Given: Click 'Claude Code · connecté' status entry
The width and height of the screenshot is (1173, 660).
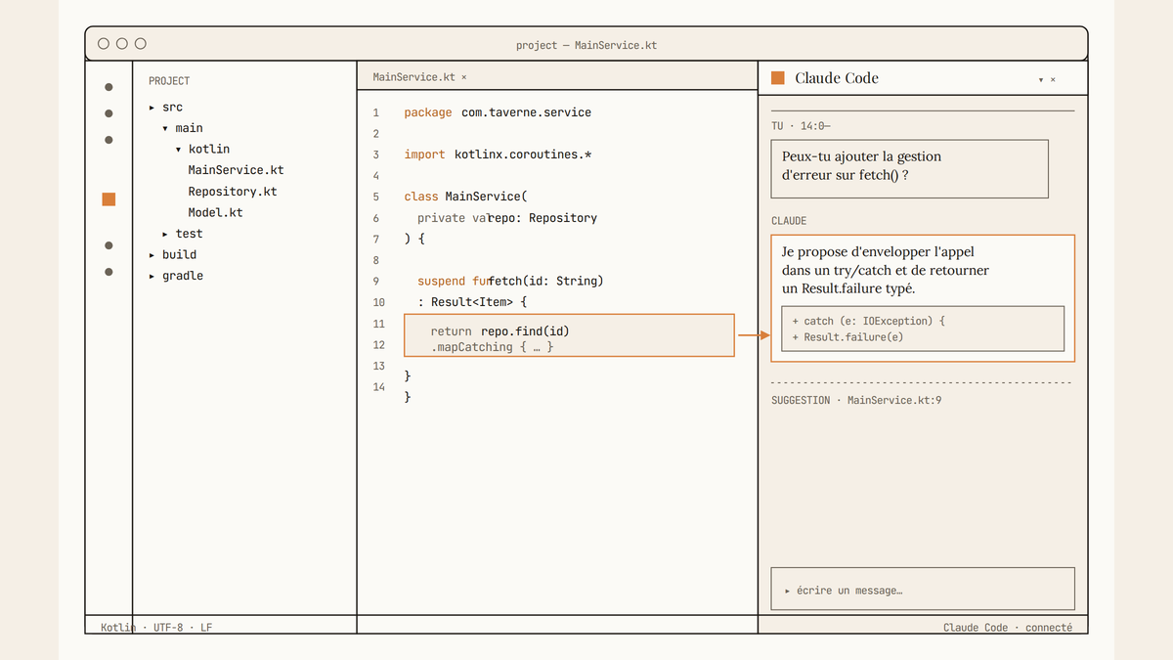Looking at the screenshot, I should pyautogui.click(x=1008, y=628).
